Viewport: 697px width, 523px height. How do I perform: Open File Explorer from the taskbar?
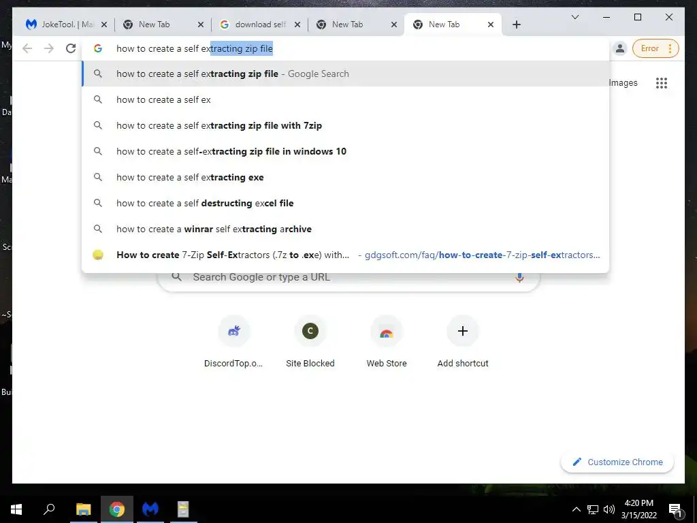(83, 509)
